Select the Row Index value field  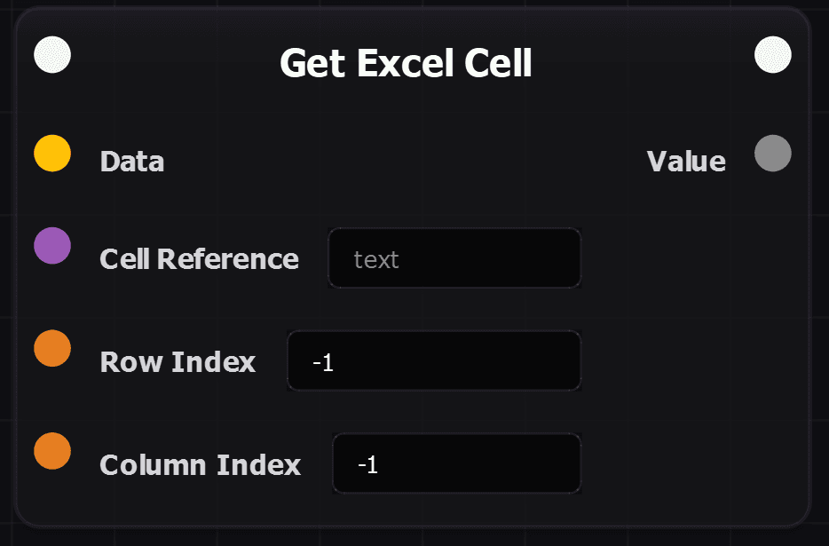434,360
